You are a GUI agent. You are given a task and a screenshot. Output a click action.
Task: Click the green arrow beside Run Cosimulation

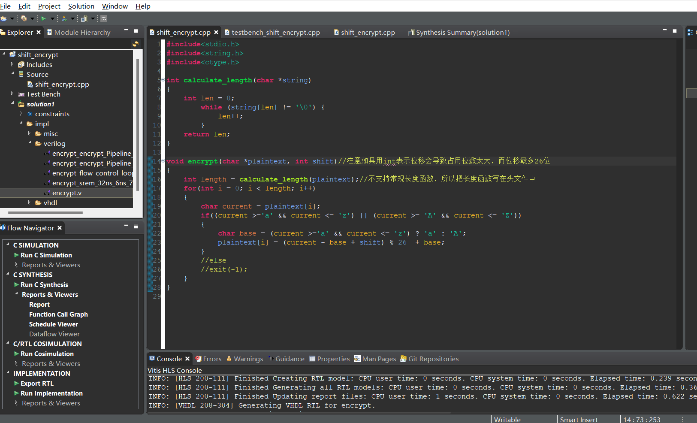(16, 354)
